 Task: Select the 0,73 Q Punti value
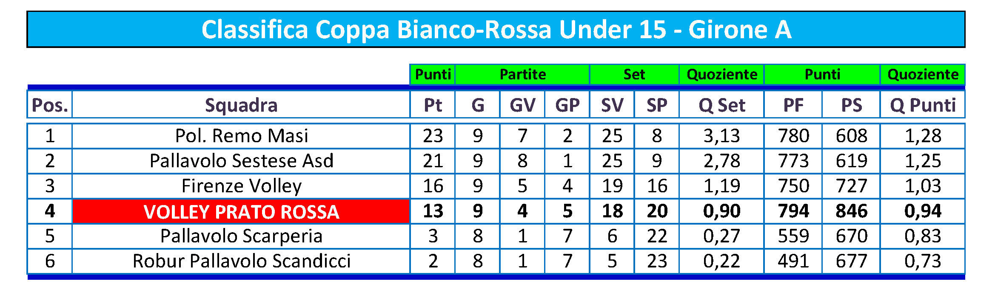click(x=923, y=261)
